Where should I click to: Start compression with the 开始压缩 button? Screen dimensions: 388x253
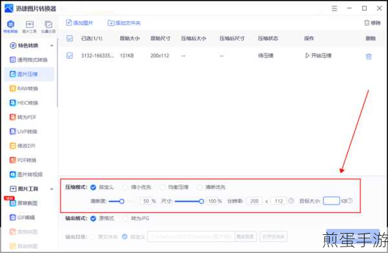click(x=318, y=56)
